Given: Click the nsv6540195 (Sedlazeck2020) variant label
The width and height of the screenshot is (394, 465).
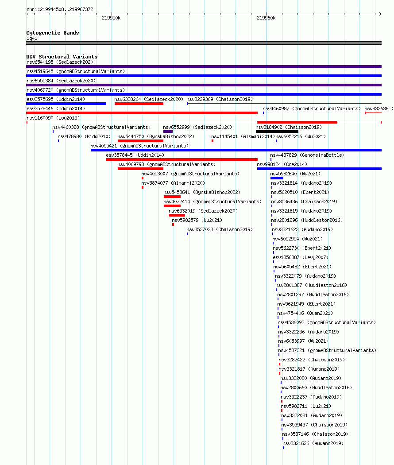Looking at the screenshot, I should click(61, 62).
